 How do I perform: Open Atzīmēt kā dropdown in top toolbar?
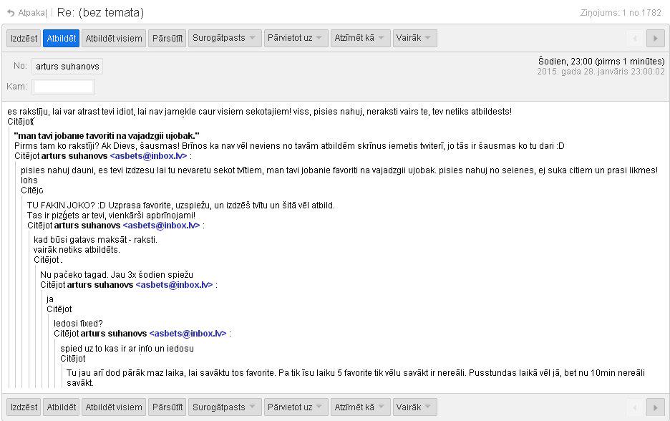360,38
